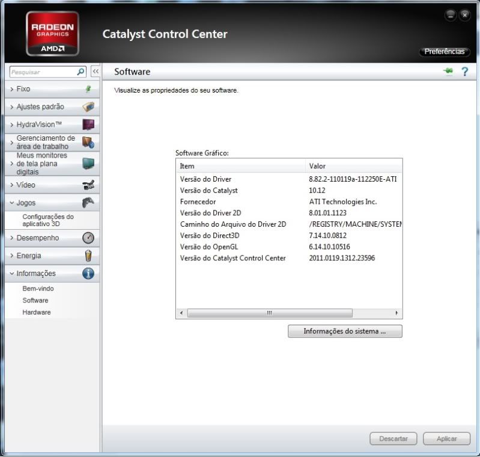
Task: Open help with the question mark icon
Action: point(465,72)
